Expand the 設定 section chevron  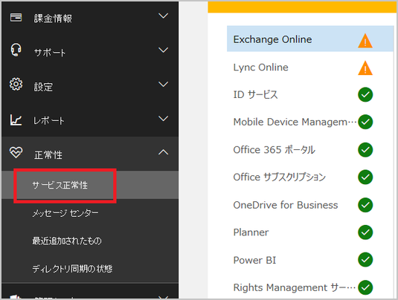163,84
